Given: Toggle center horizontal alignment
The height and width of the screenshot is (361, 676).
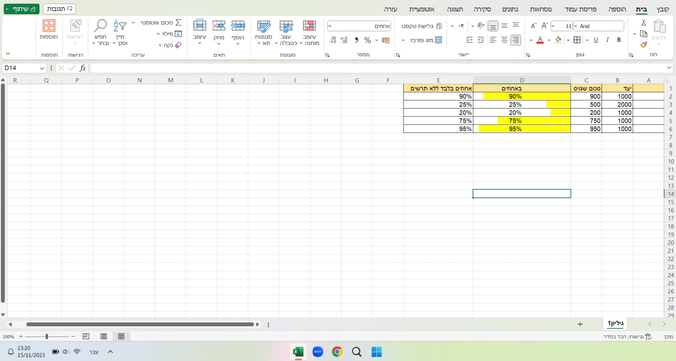Looking at the screenshot, I should click(x=504, y=40).
